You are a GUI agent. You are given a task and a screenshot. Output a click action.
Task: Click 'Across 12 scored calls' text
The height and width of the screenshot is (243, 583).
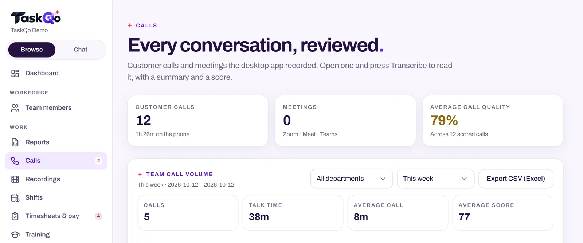pos(459,134)
